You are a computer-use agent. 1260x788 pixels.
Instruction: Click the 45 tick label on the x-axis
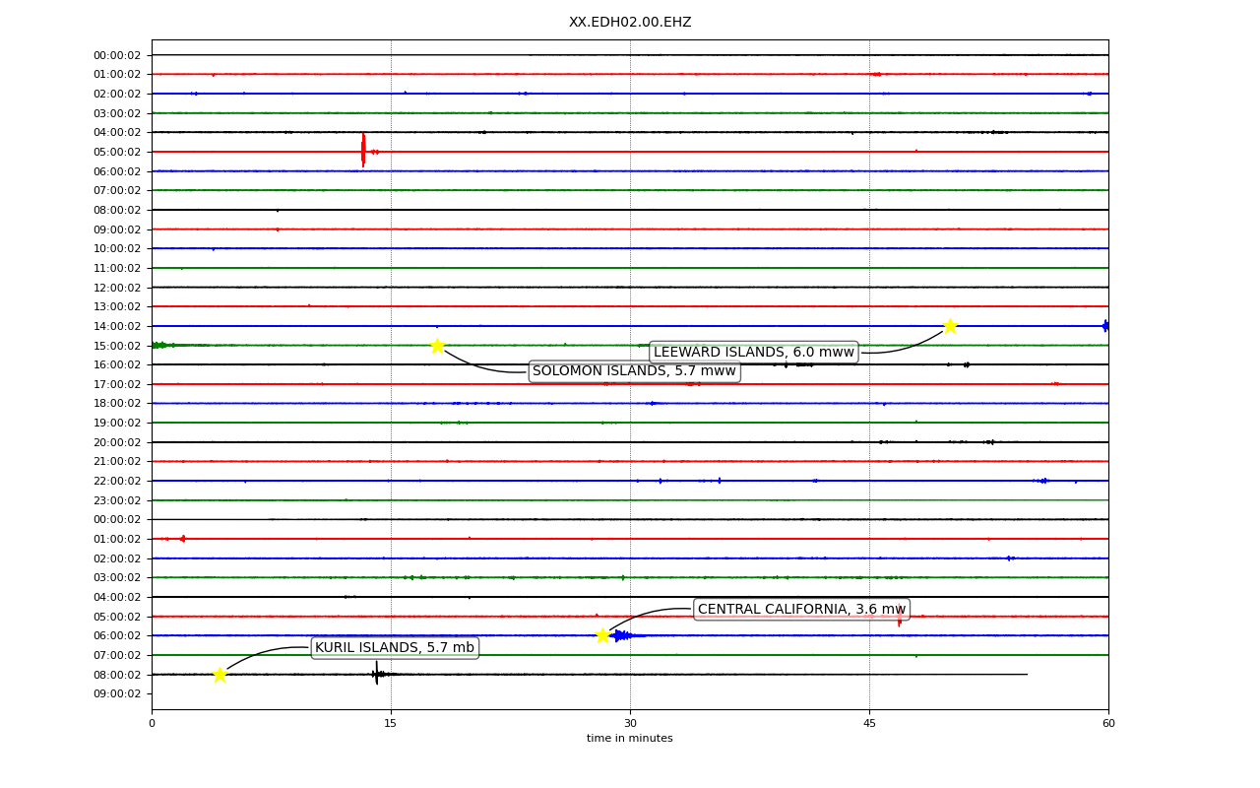(869, 724)
